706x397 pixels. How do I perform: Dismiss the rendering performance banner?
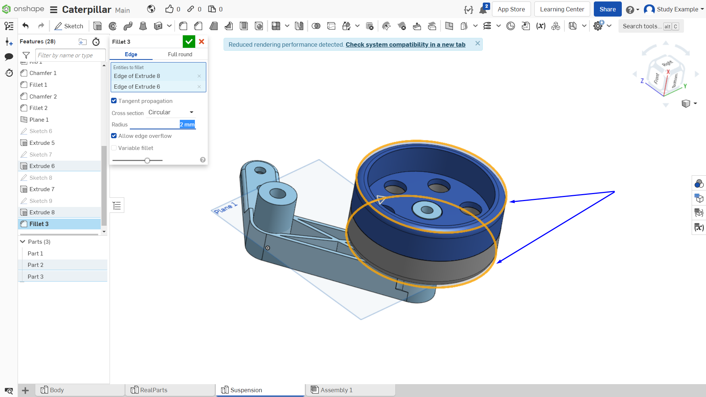[478, 43]
